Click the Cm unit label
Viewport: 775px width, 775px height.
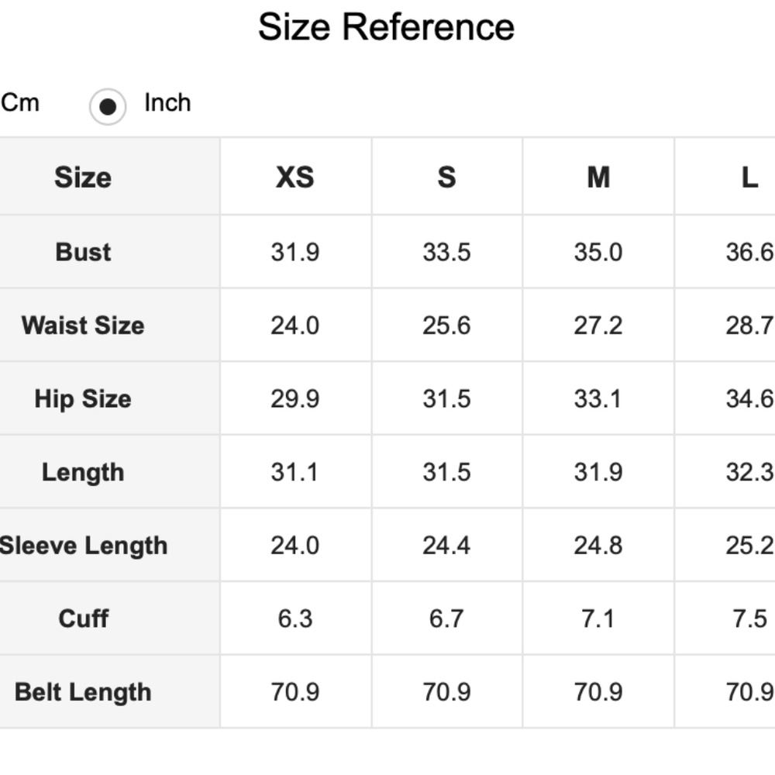pos(20,102)
